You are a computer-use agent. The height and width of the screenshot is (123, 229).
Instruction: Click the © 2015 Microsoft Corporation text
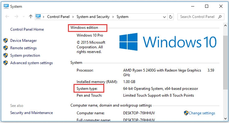pyautogui.click(x=91, y=47)
